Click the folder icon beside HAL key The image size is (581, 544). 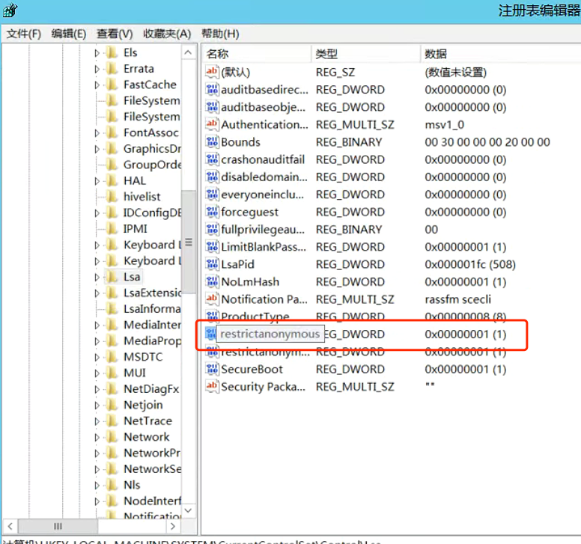click(112, 180)
